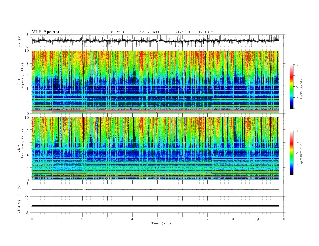Select the "Time (min)" axis label

(161, 223)
